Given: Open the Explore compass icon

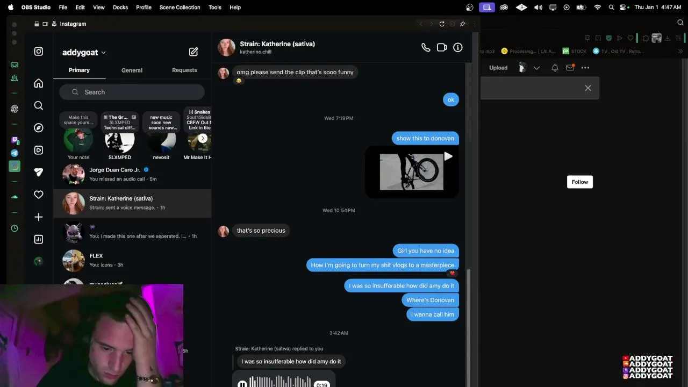Looking at the screenshot, I should [39, 128].
